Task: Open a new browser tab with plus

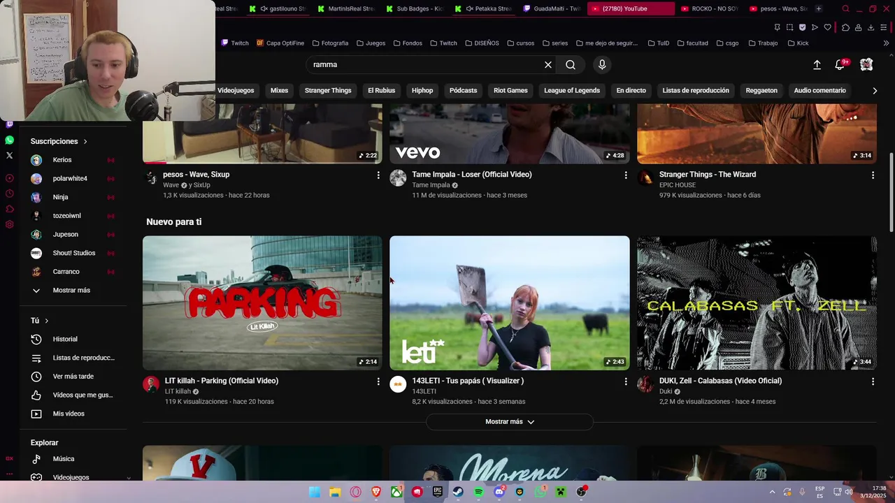Action: tap(819, 8)
